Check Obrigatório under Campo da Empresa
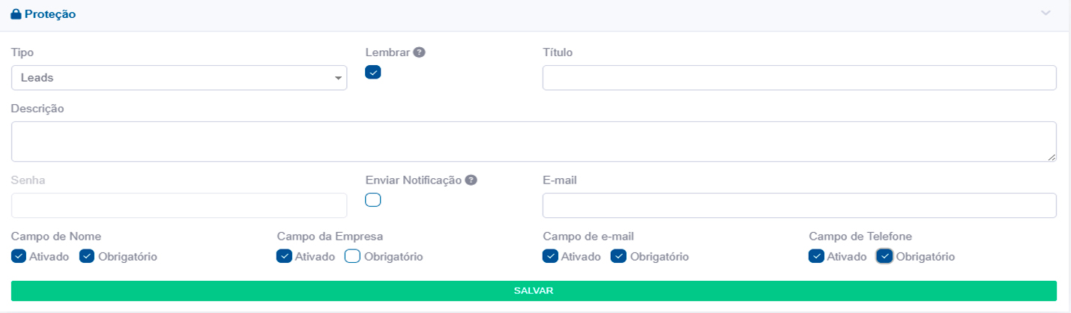 [x=352, y=257]
